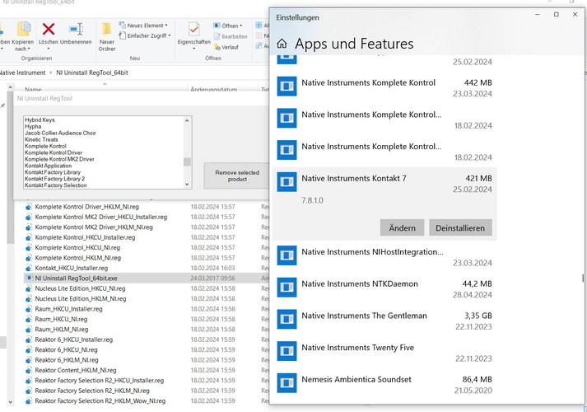Click the NI Uninstall RegTool_64bit.exe file icon

29,279
